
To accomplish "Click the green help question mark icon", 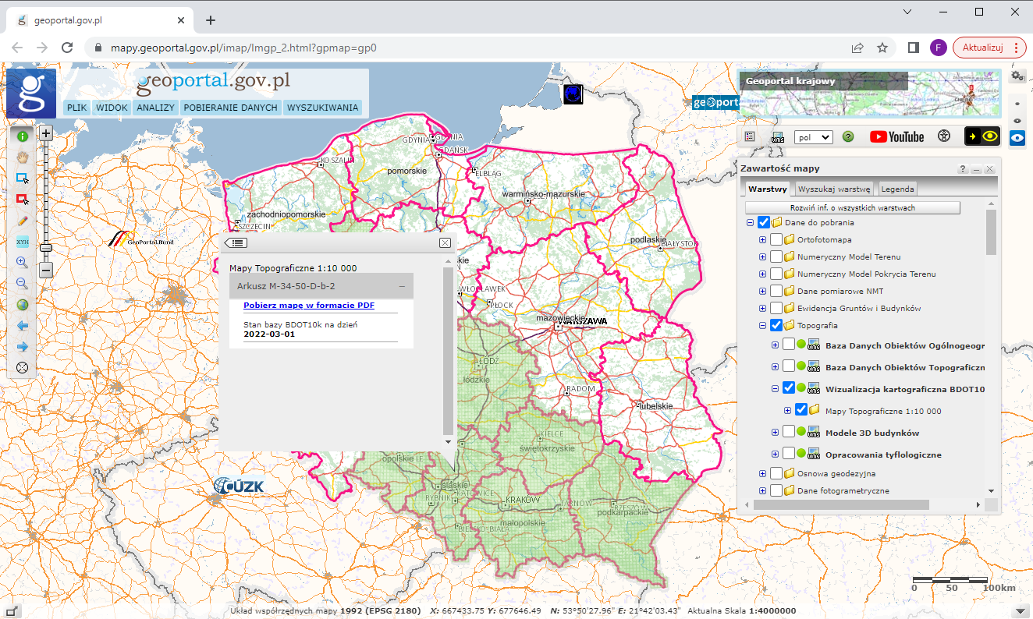I will 848,136.
